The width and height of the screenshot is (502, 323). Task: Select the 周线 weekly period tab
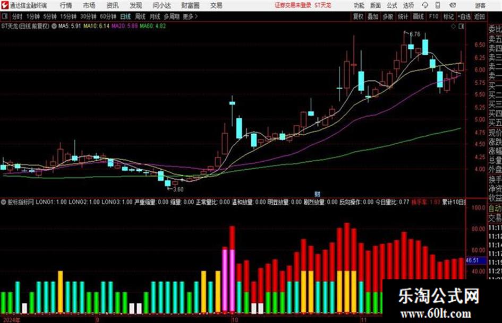coord(140,16)
